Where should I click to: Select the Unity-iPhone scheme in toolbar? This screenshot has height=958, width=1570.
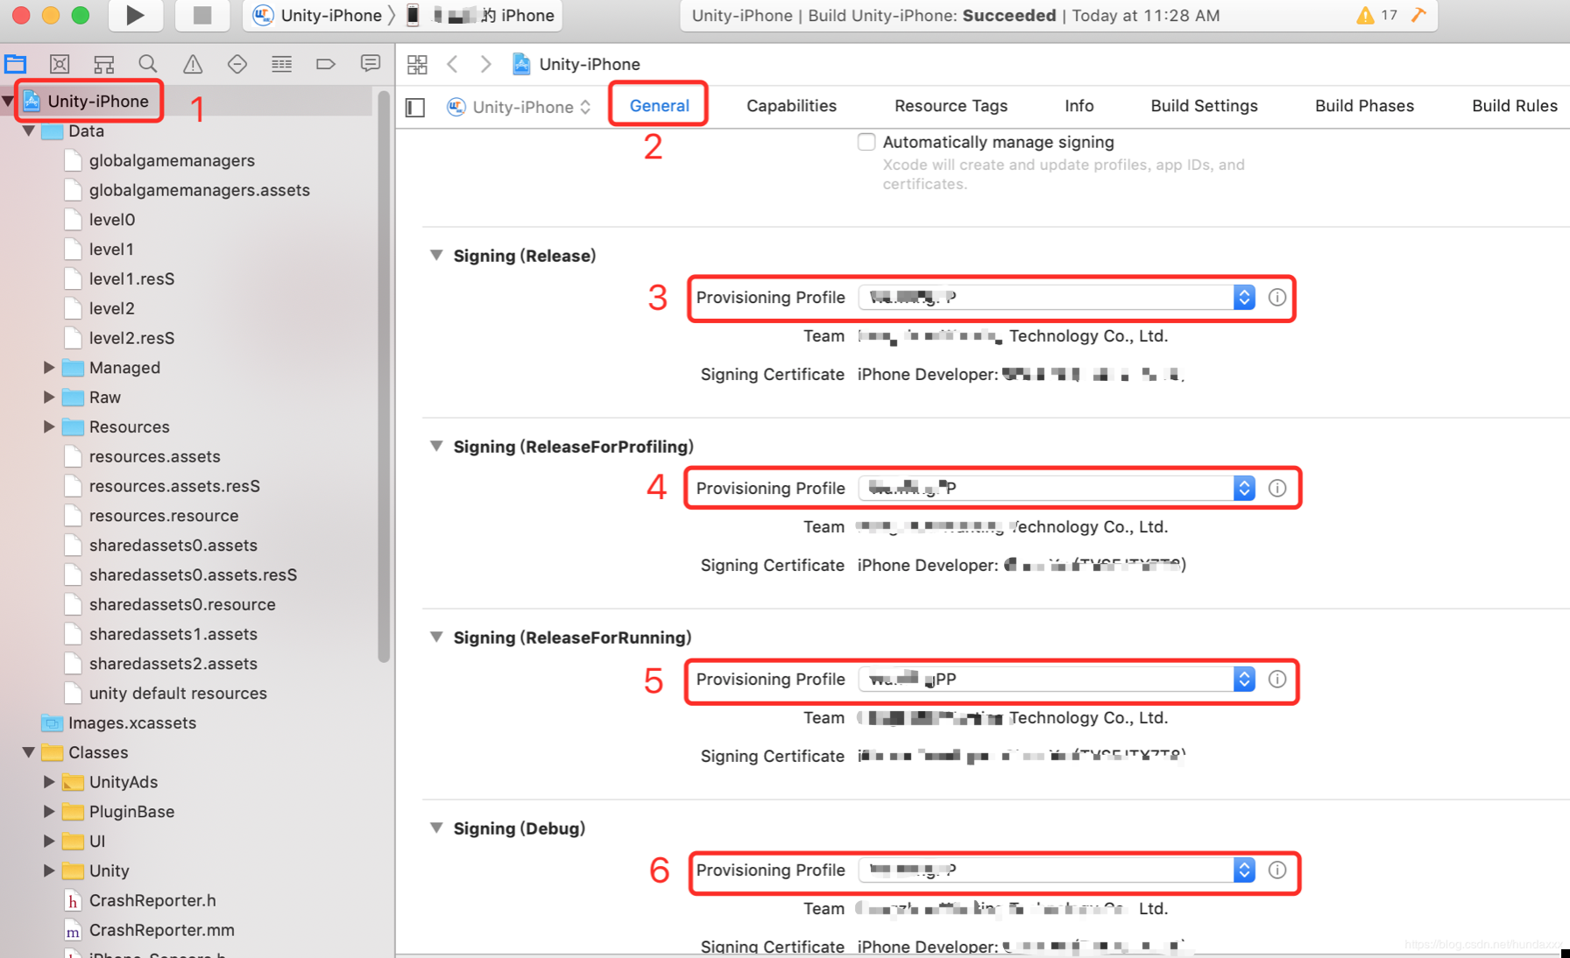point(317,15)
